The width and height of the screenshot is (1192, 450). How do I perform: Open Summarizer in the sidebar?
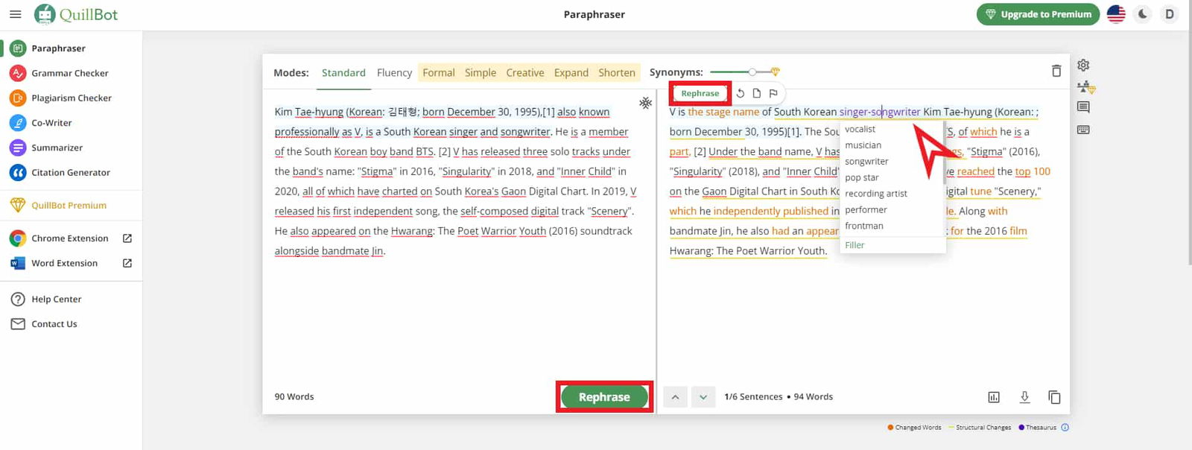[x=57, y=148]
